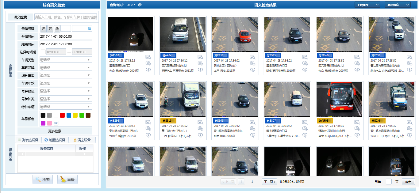Click camera snapshot icon on 沪EV97 card
This screenshot has width=419, height=193.
(148, 63)
